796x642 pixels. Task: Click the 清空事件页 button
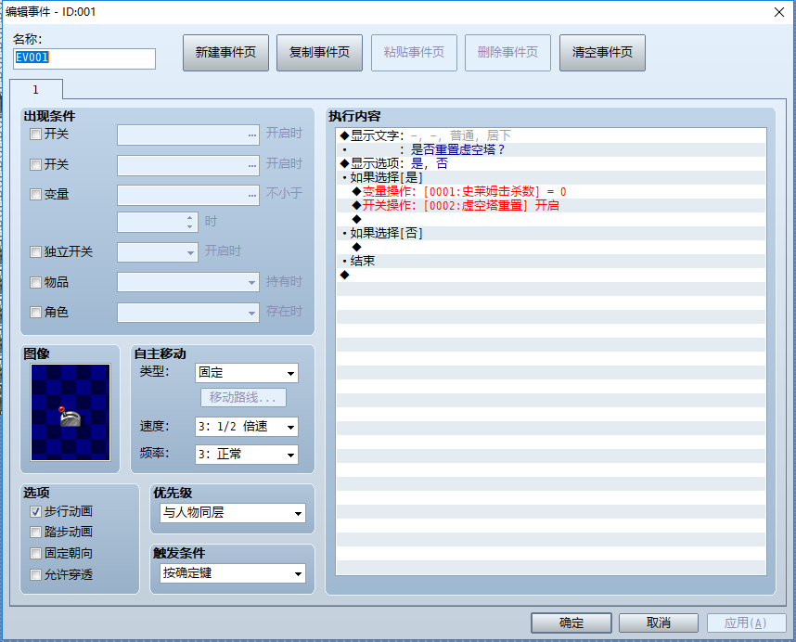pyautogui.click(x=602, y=53)
